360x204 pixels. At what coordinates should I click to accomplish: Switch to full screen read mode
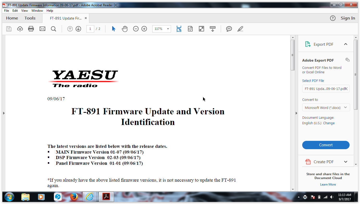point(201,29)
